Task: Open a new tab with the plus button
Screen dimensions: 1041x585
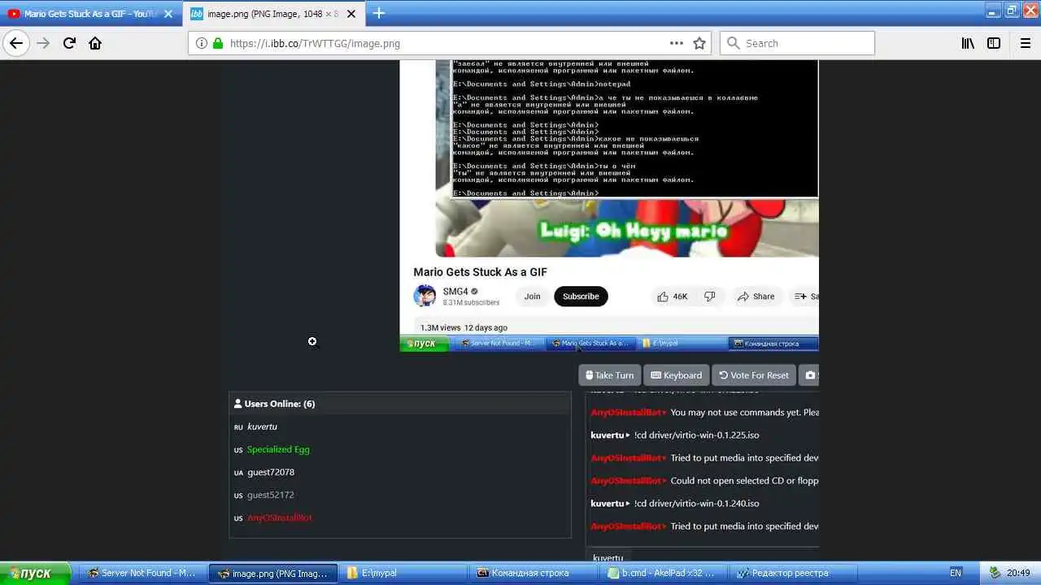Action: 379,14
